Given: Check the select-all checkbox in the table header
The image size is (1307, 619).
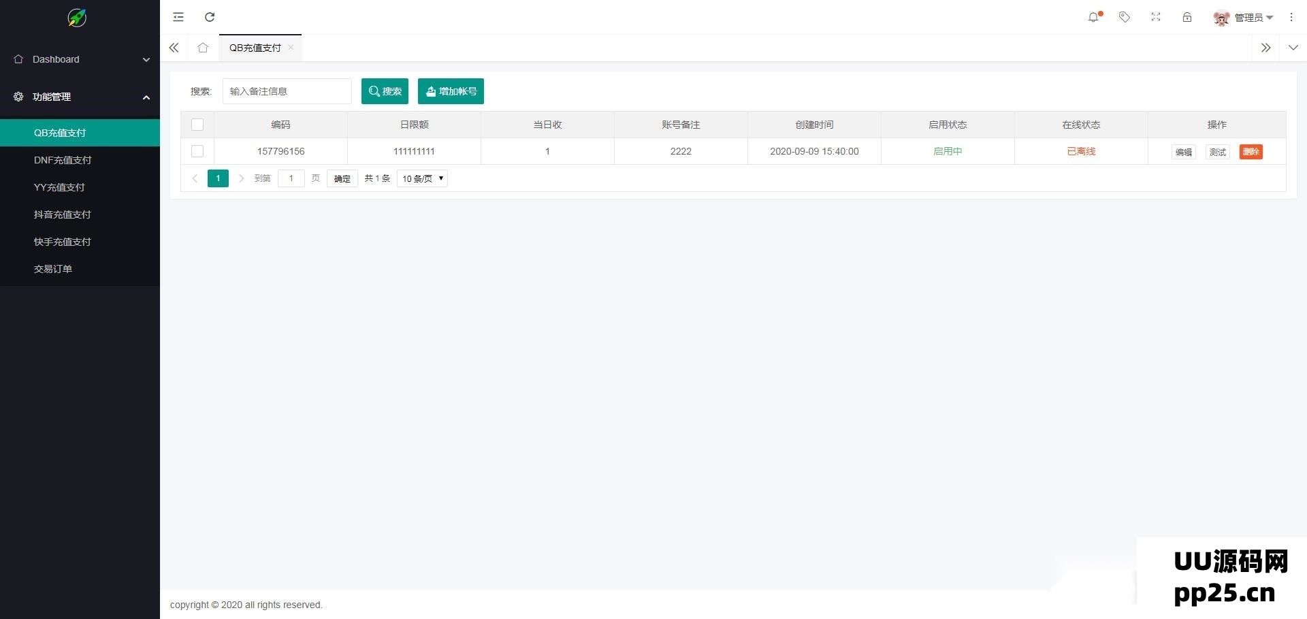Looking at the screenshot, I should [x=197, y=125].
